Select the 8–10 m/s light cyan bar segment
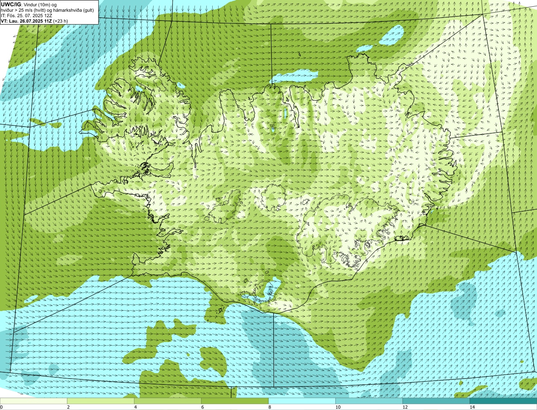 click(302, 401)
